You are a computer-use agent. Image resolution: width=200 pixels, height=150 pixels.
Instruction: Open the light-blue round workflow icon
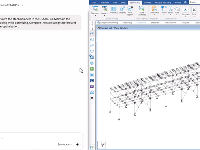tap(92, 63)
